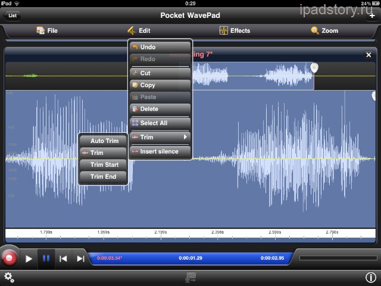Select Trim Start option
Image resolution: width=381 pixels, height=286 pixels.
(x=103, y=165)
